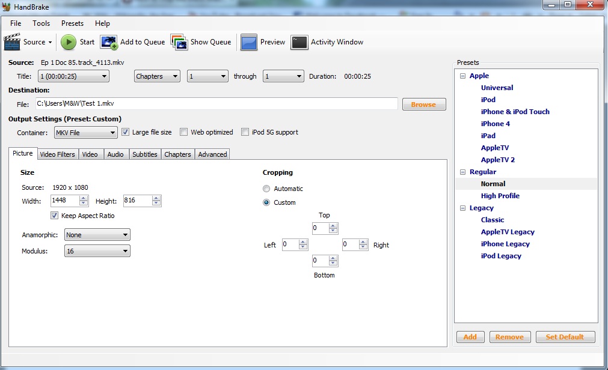Select the Universal preset

coord(497,88)
